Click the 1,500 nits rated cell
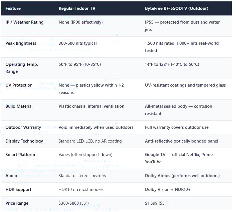 pos(181,47)
